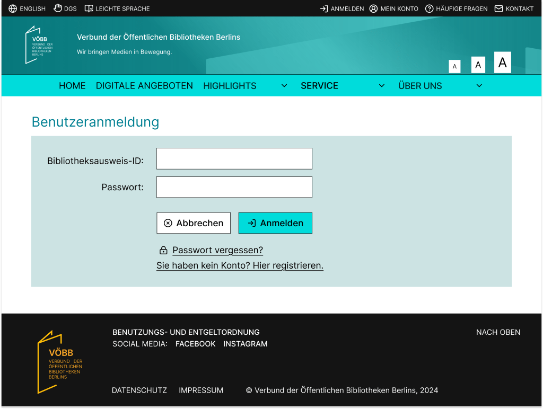Image resolution: width=543 pixels, height=409 pixels.
Task: Expand the Highlights dropdown chevron
Action: [284, 86]
